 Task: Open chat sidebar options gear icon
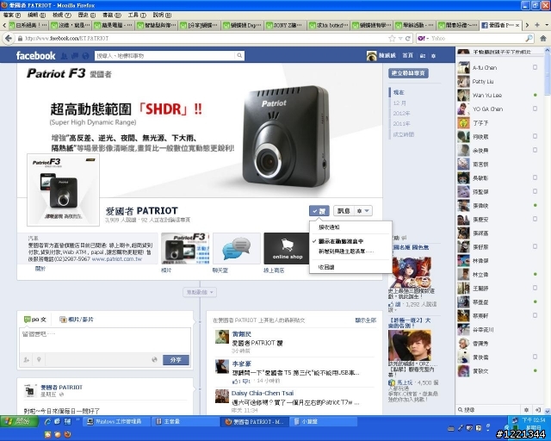click(526, 410)
